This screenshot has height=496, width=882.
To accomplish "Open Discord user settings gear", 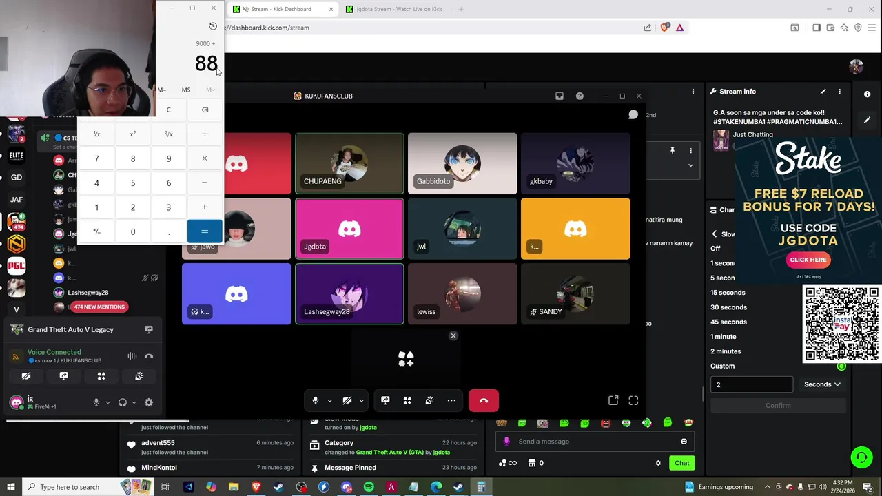I will 149,402.
